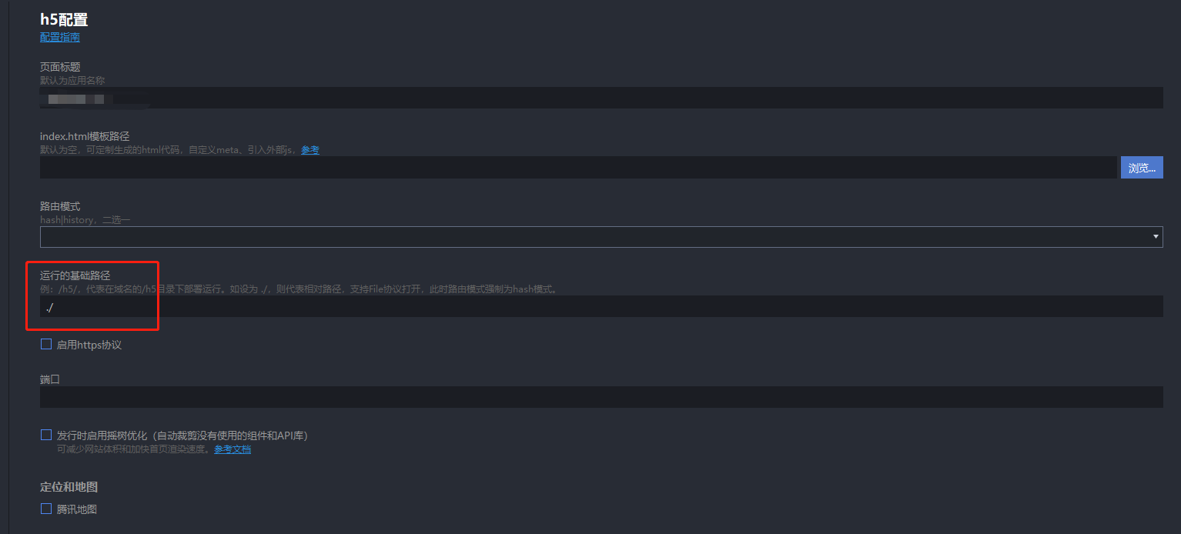Expand the 路由模式 dropdown arrow
Viewport: 1181px width, 534px height.
tap(1156, 237)
